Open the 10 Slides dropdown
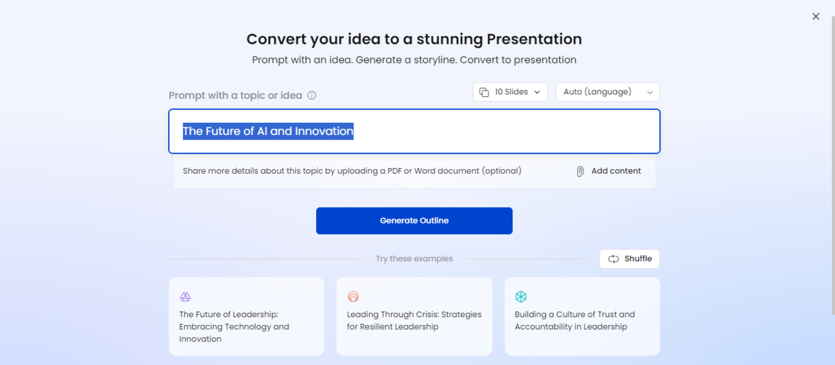The height and width of the screenshot is (365, 835). coord(511,92)
